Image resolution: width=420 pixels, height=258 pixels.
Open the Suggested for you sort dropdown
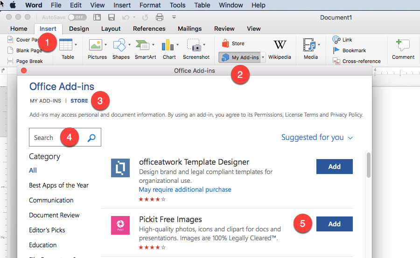pos(317,137)
